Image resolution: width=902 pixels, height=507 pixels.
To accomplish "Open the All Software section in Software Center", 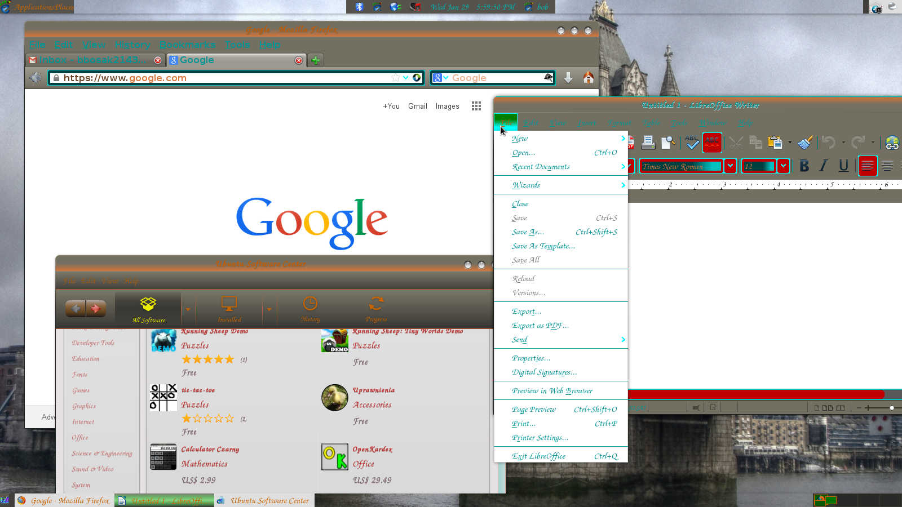I will (148, 309).
